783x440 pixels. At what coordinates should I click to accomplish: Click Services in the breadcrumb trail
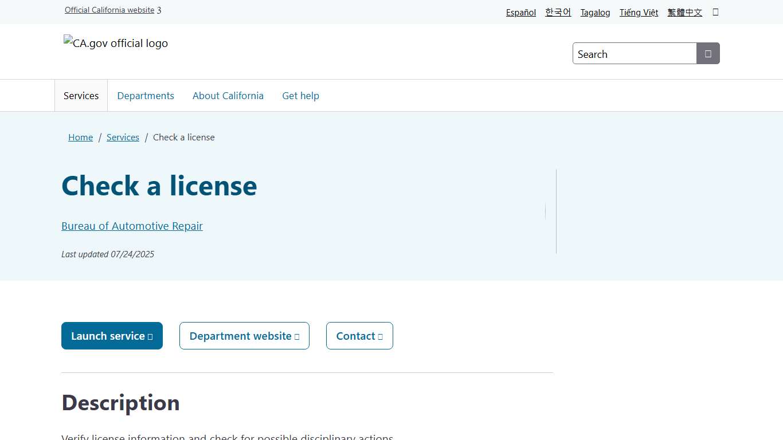click(x=123, y=137)
